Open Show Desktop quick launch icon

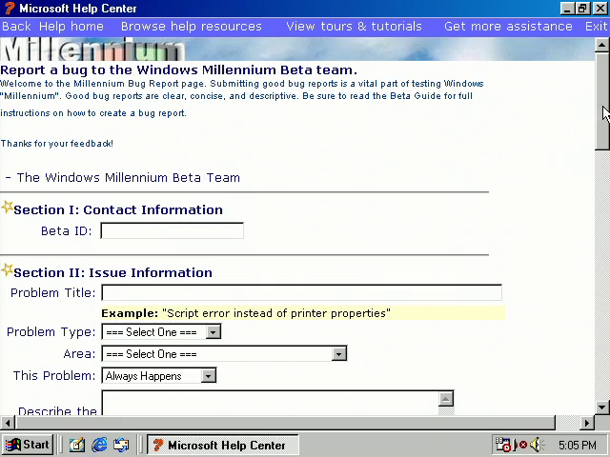pos(76,445)
